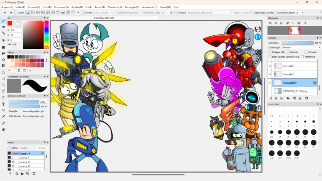The width and height of the screenshot is (322, 181).
Task: Click the vertical hue bar in Cor panel
Action: 46,35
